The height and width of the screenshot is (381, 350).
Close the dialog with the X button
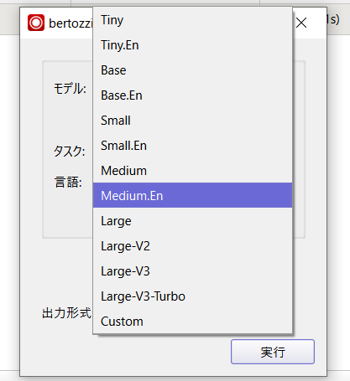pyautogui.click(x=301, y=23)
